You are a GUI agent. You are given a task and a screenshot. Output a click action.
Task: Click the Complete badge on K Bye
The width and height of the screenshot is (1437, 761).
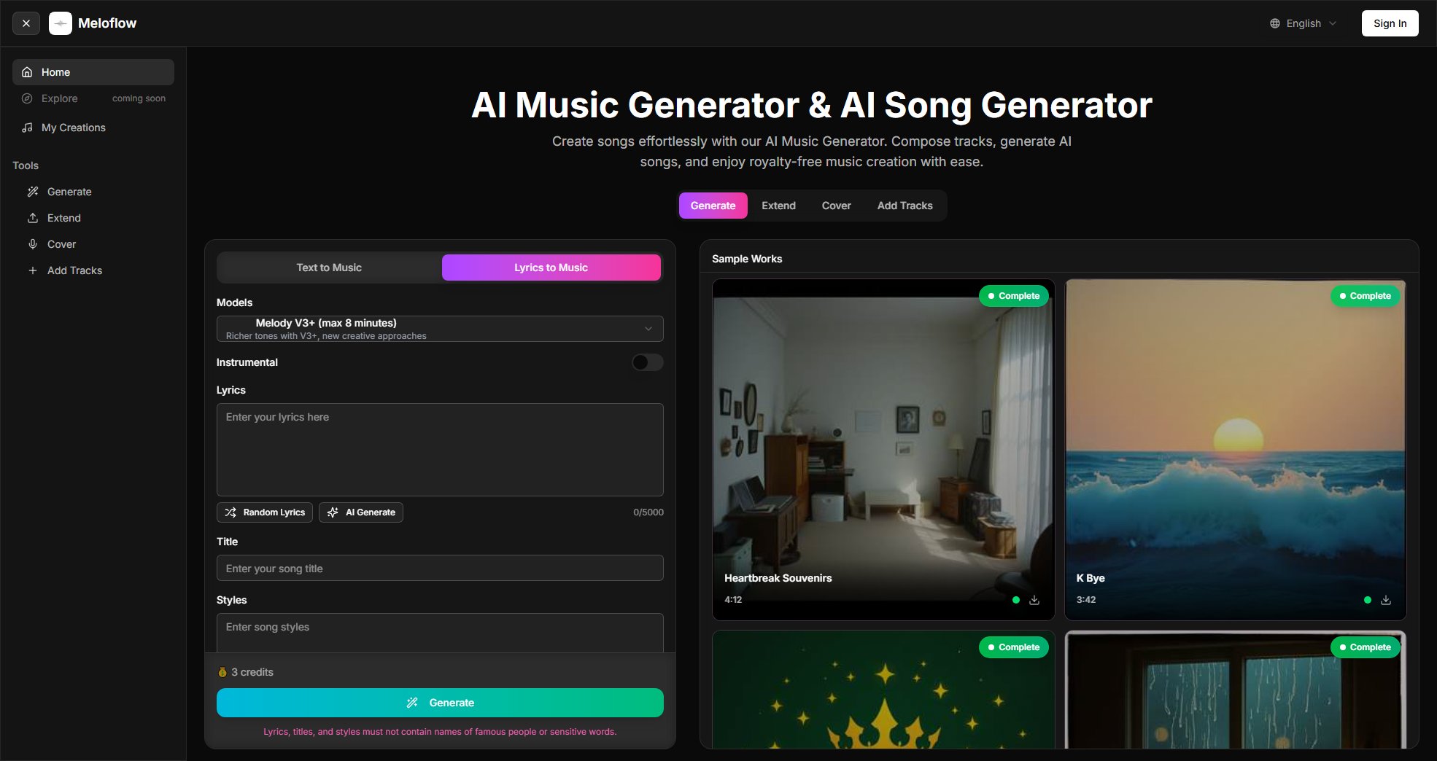coord(1365,296)
